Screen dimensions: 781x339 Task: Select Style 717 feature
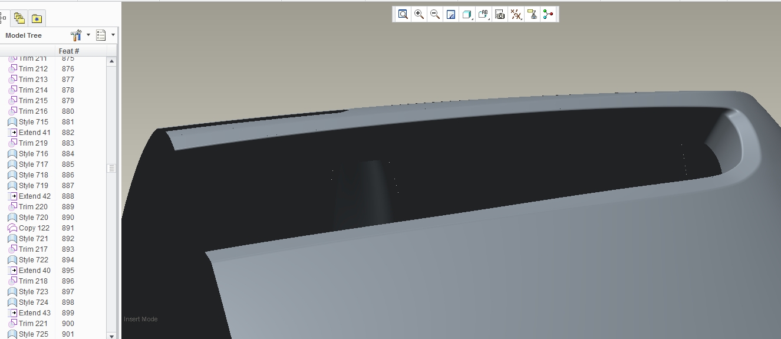pyautogui.click(x=34, y=164)
